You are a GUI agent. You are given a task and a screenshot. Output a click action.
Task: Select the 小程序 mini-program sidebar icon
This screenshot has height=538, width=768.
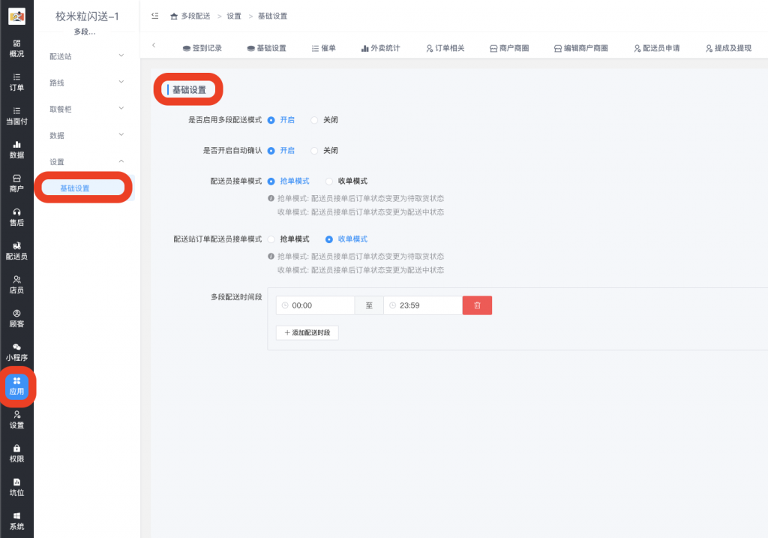pos(16,353)
